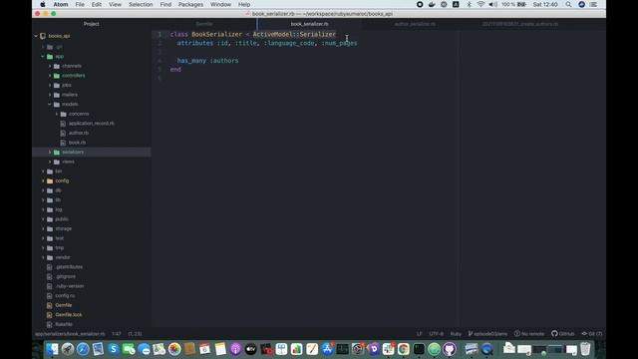Open App Store from the Dock
This screenshot has height=359, width=638.
327,349
